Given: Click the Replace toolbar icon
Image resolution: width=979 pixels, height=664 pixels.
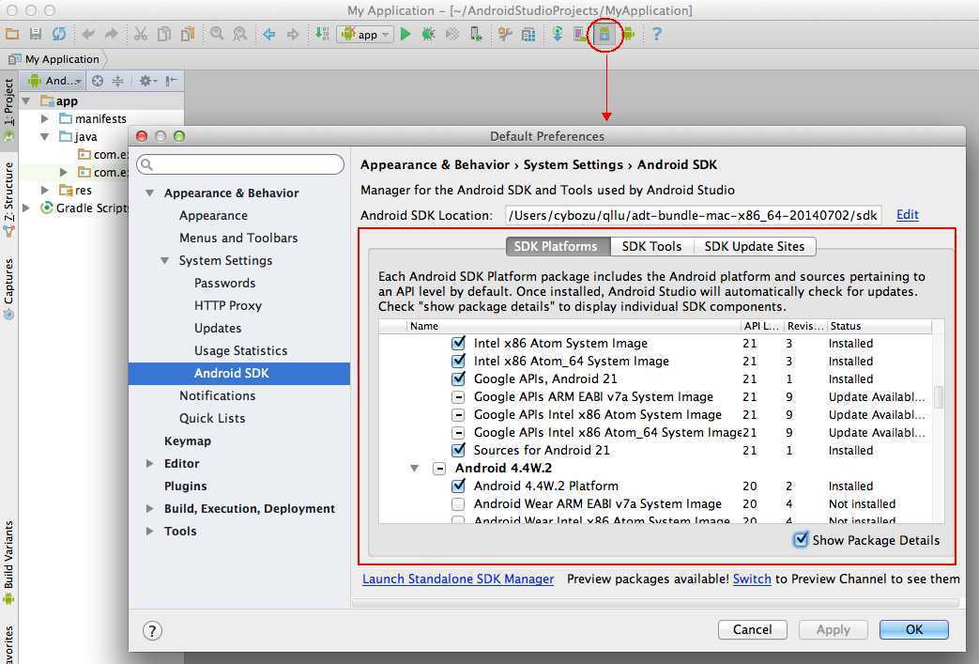Looking at the screenshot, I should (239, 35).
